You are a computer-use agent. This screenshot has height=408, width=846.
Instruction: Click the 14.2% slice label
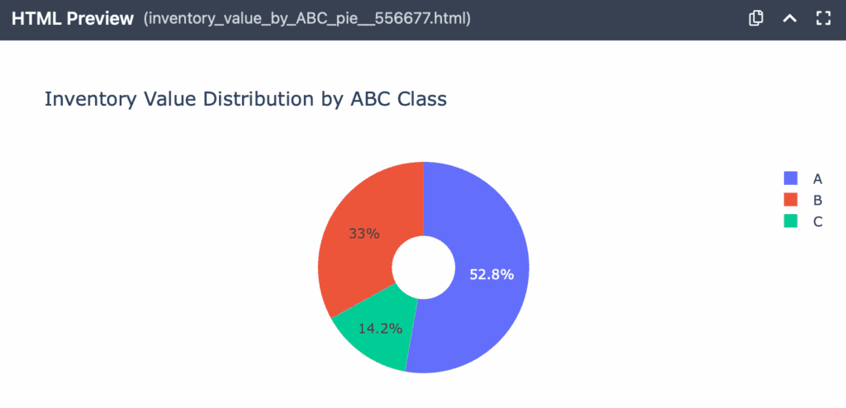(x=380, y=328)
